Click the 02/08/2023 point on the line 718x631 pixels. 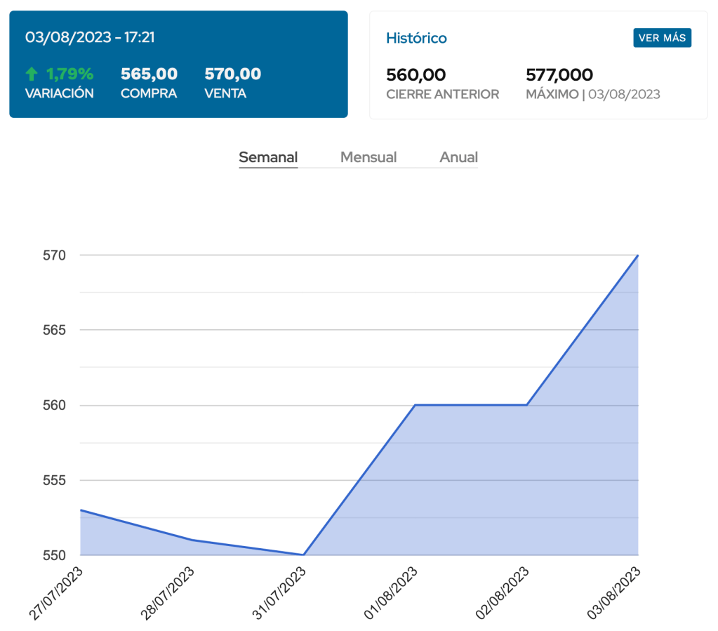click(x=526, y=405)
